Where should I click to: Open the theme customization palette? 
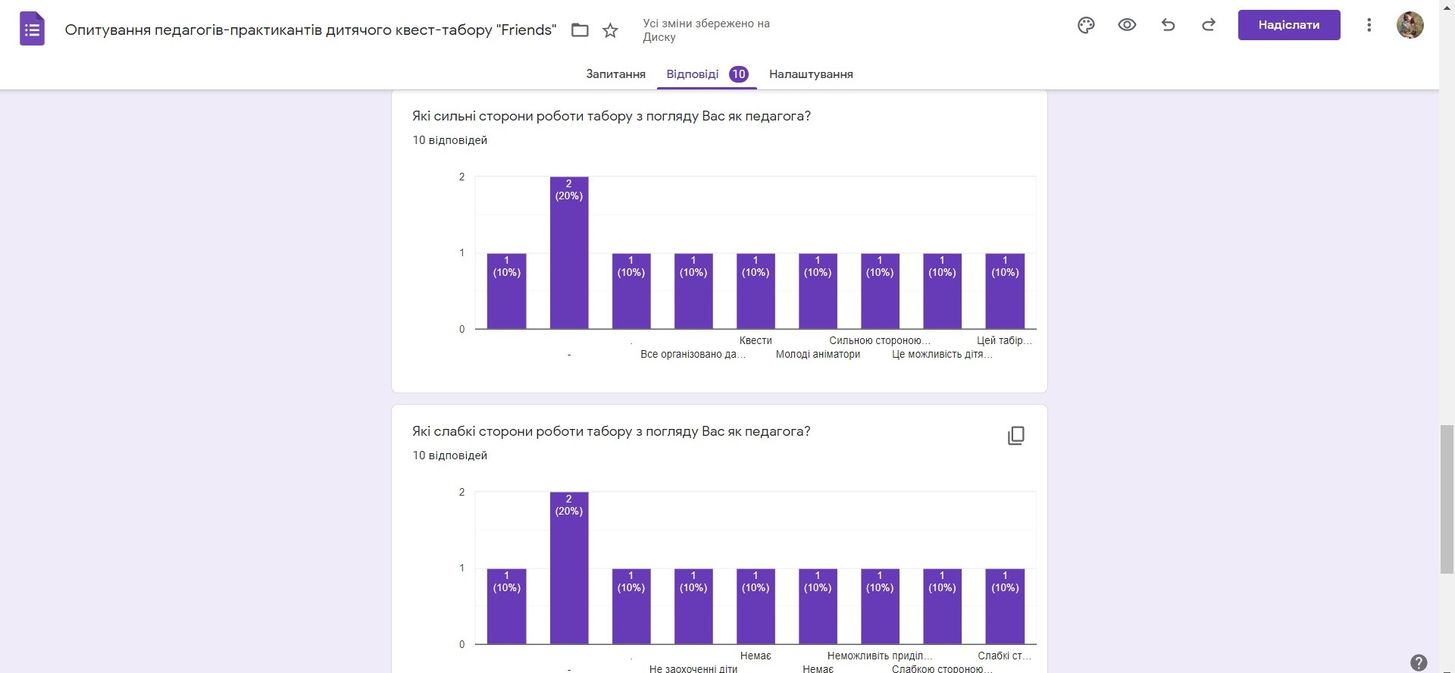click(1086, 25)
